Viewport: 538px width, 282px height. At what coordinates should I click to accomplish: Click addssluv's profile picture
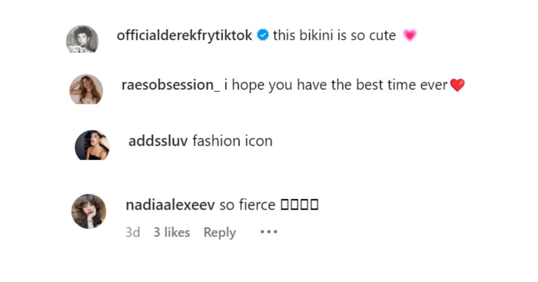tap(92, 143)
